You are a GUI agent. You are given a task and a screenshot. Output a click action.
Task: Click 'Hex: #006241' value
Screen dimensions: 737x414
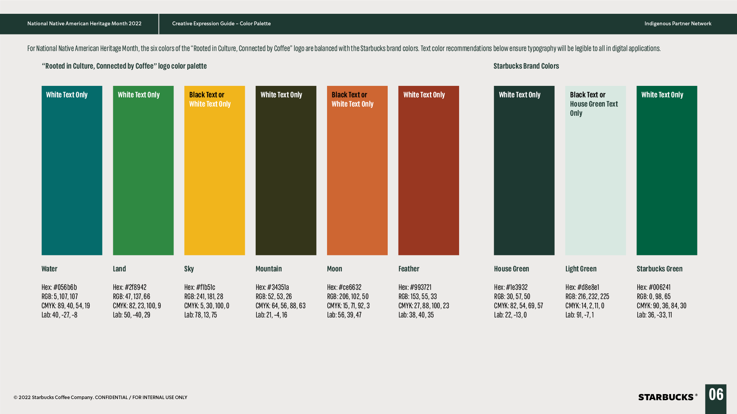tap(654, 287)
